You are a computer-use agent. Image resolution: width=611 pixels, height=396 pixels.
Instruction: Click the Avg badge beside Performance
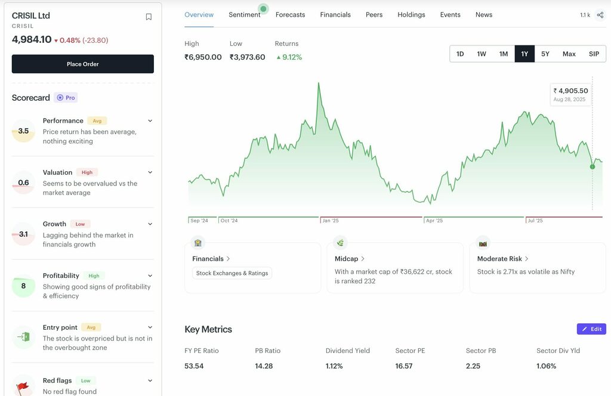tap(97, 120)
